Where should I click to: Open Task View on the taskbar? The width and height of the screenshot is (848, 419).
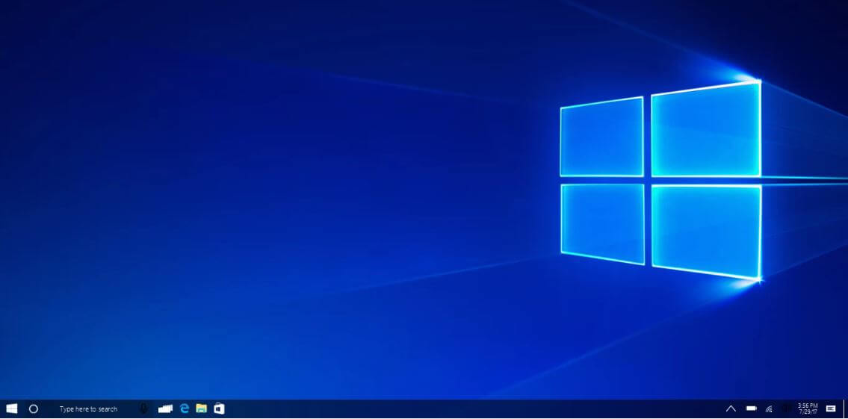[165, 409]
